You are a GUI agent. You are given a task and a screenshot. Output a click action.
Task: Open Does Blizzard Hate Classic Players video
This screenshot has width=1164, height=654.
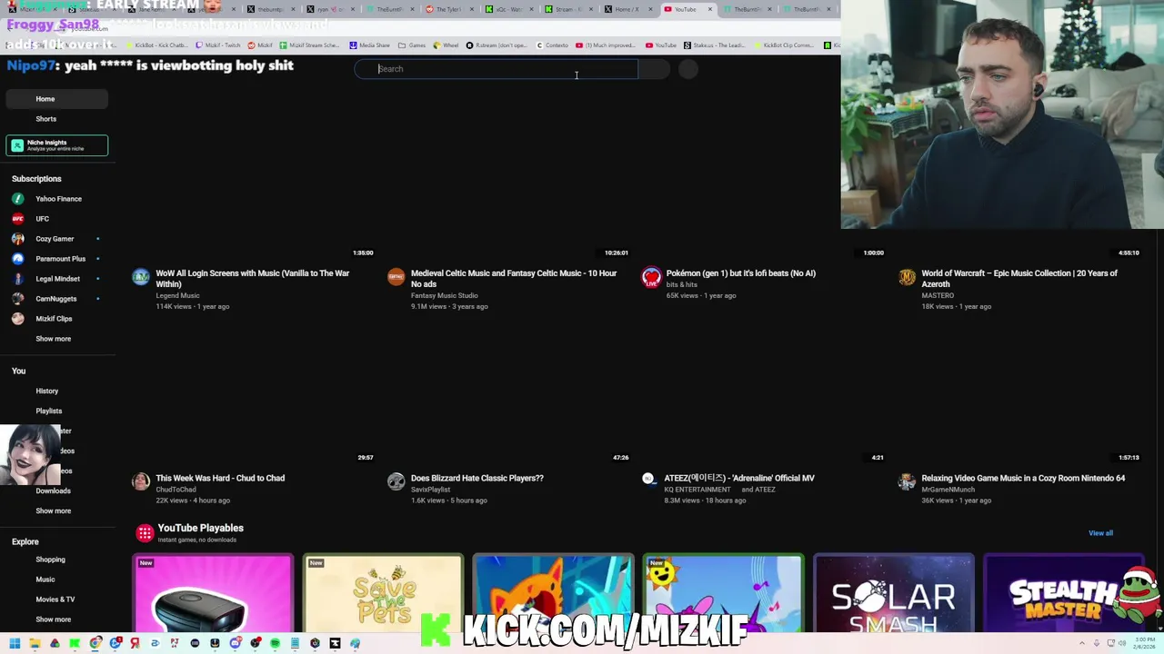click(477, 479)
